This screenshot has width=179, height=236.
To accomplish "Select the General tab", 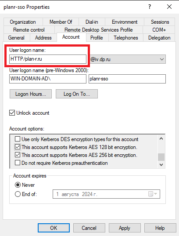I will click(16, 38).
